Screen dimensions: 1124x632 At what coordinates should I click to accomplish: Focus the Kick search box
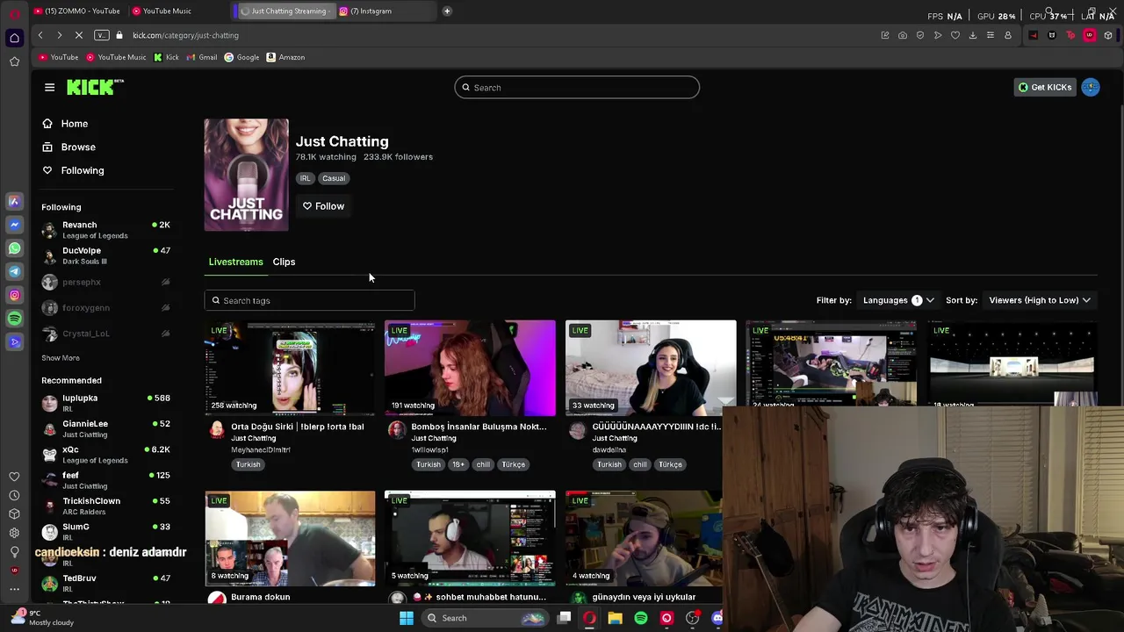tap(577, 87)
